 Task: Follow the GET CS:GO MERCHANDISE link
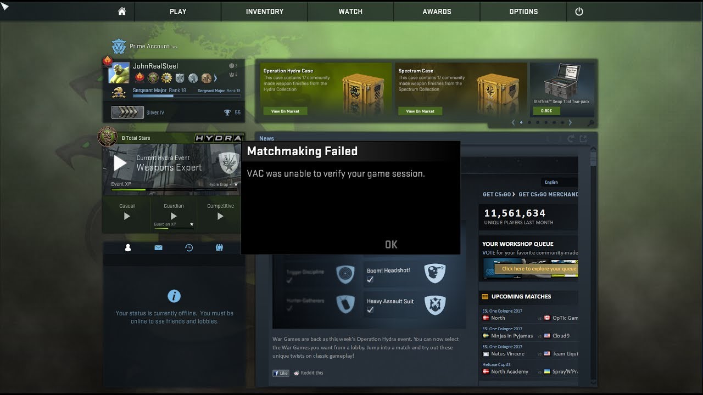549,194
